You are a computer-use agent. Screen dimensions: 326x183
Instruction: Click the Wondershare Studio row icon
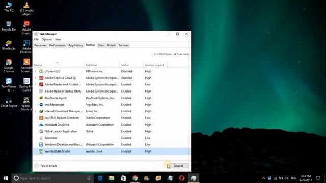coord(41,151)
